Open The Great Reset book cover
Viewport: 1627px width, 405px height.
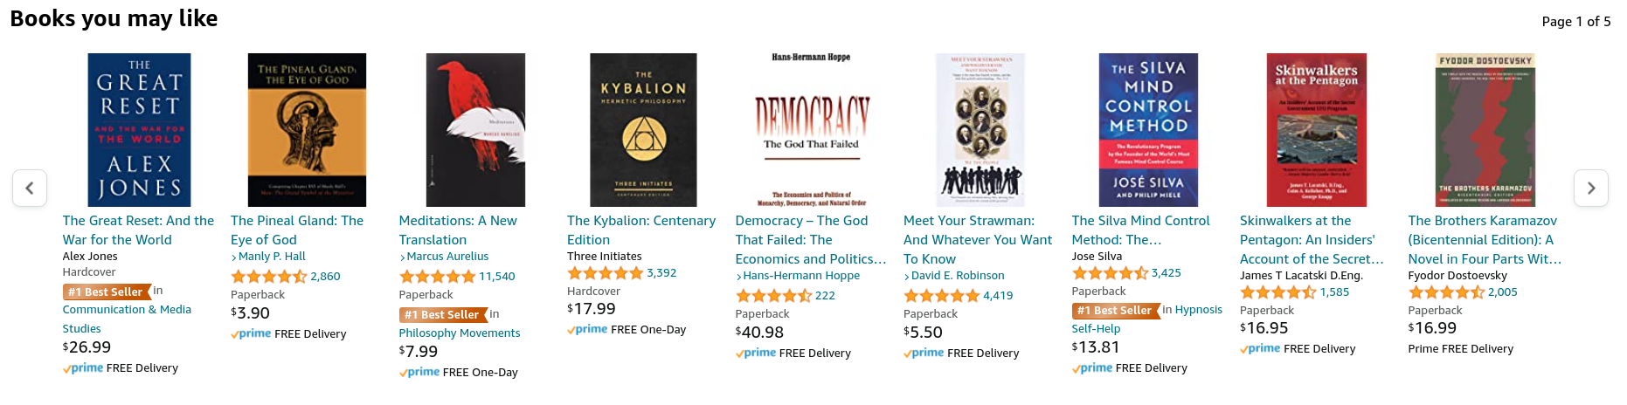coord(139,130)
